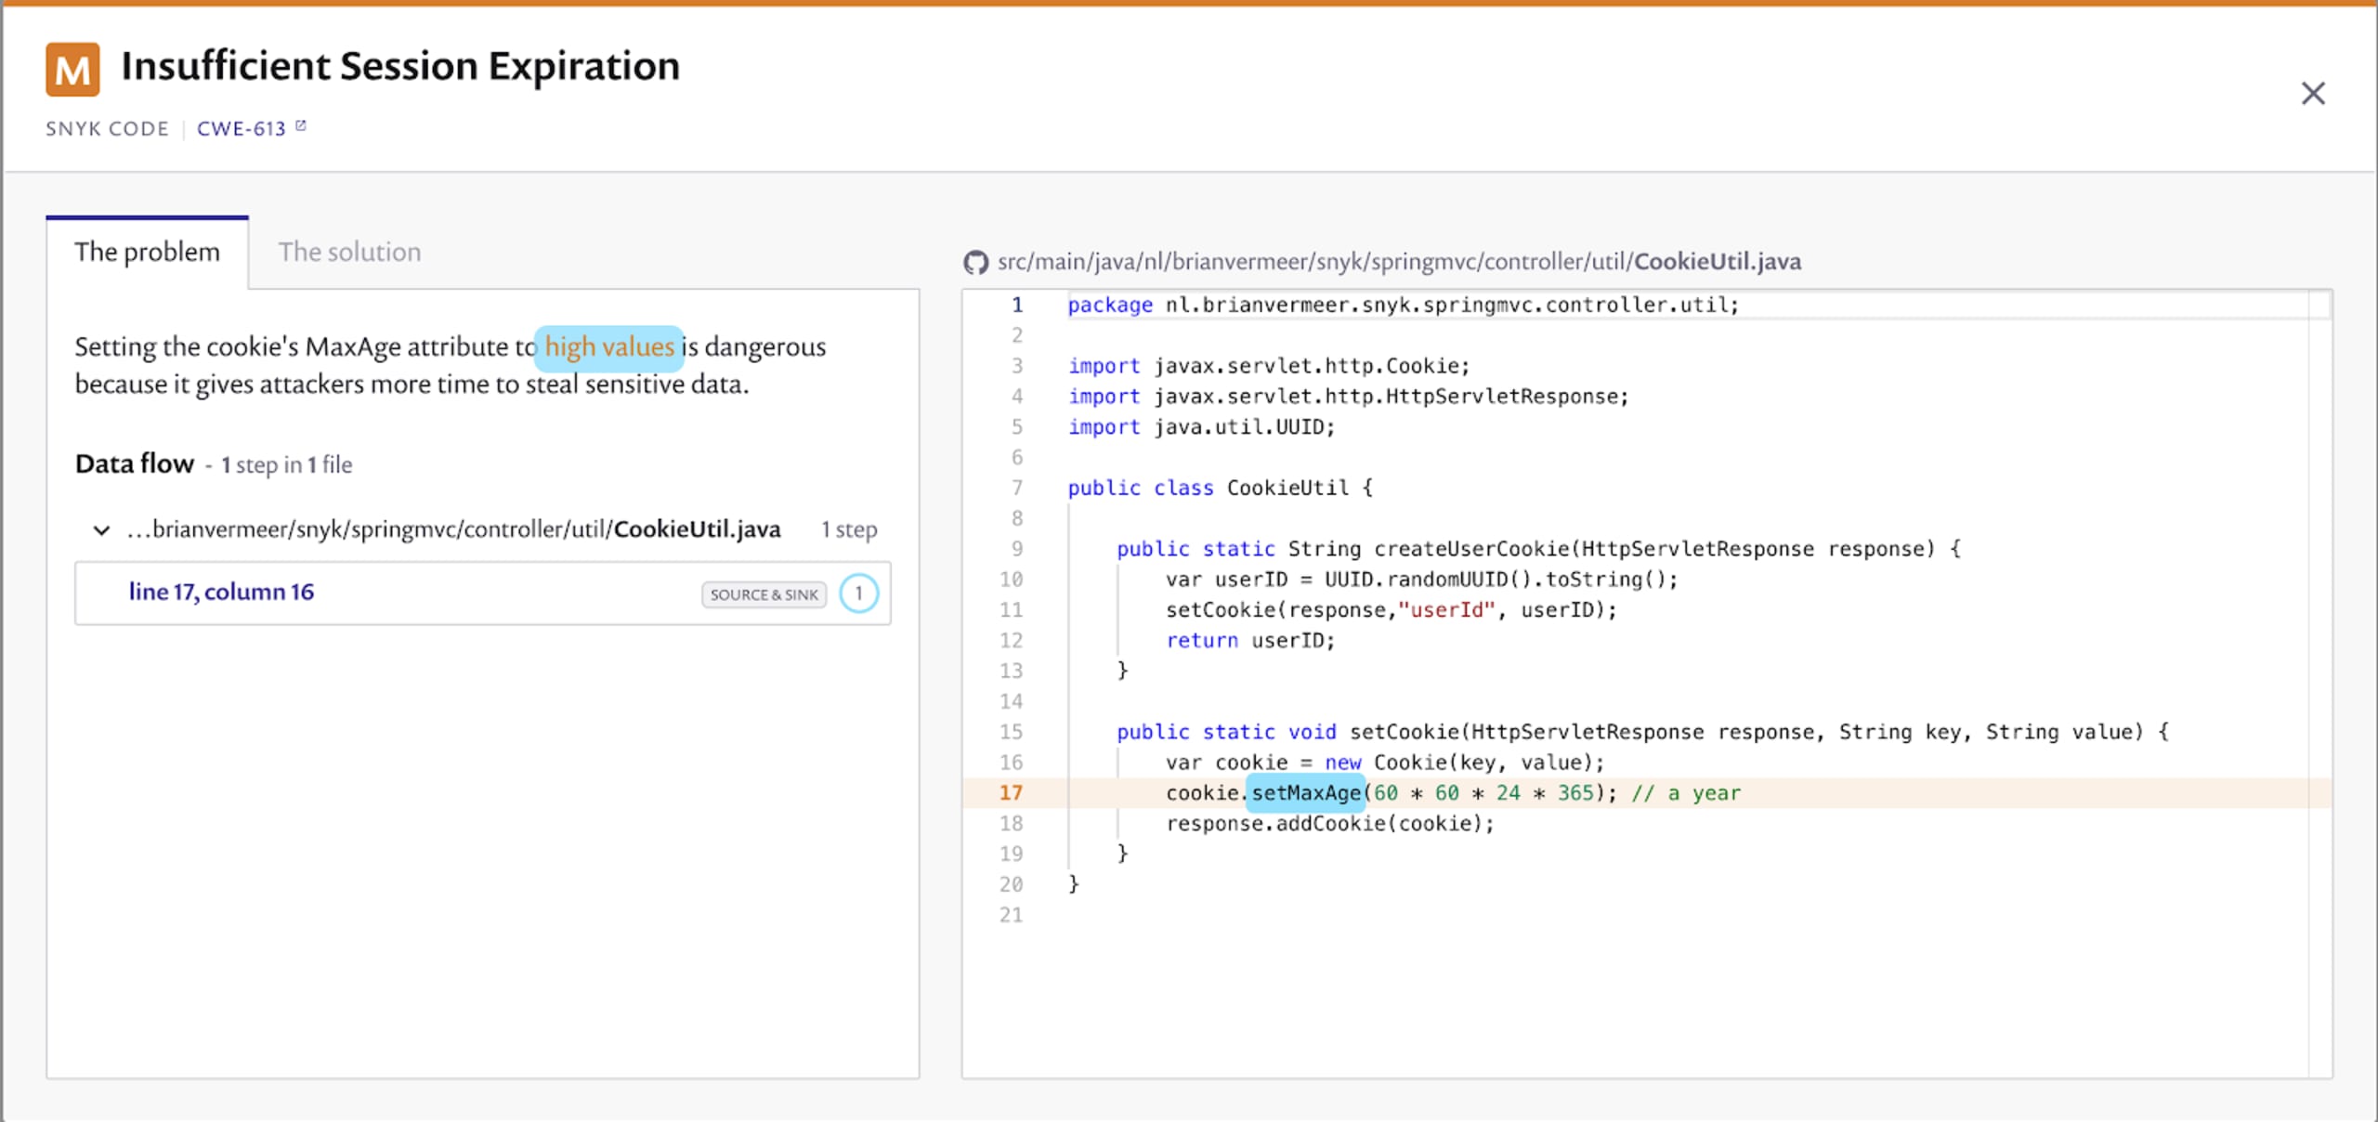Screen dimensions: 2378x1122
Task: Click line number 17 in the gutter
Action: tap(1011, 793)
